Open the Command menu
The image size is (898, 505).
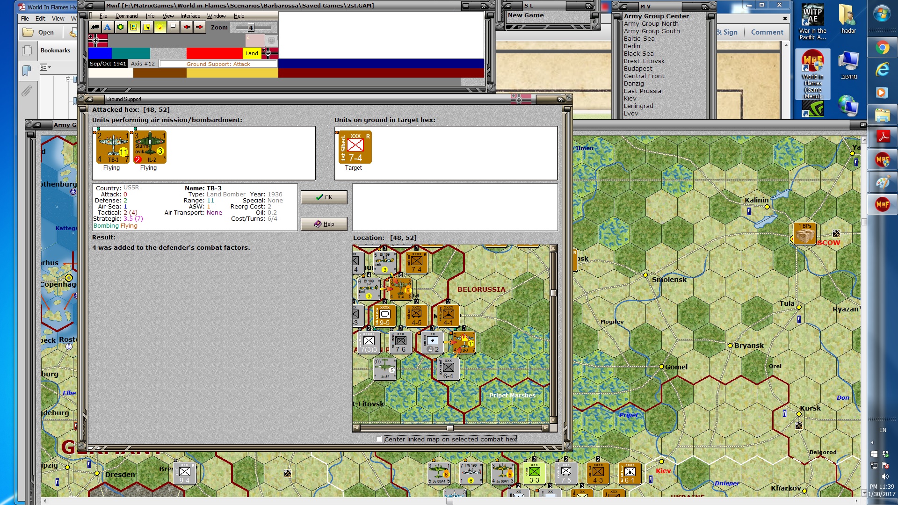pos(126,16)
